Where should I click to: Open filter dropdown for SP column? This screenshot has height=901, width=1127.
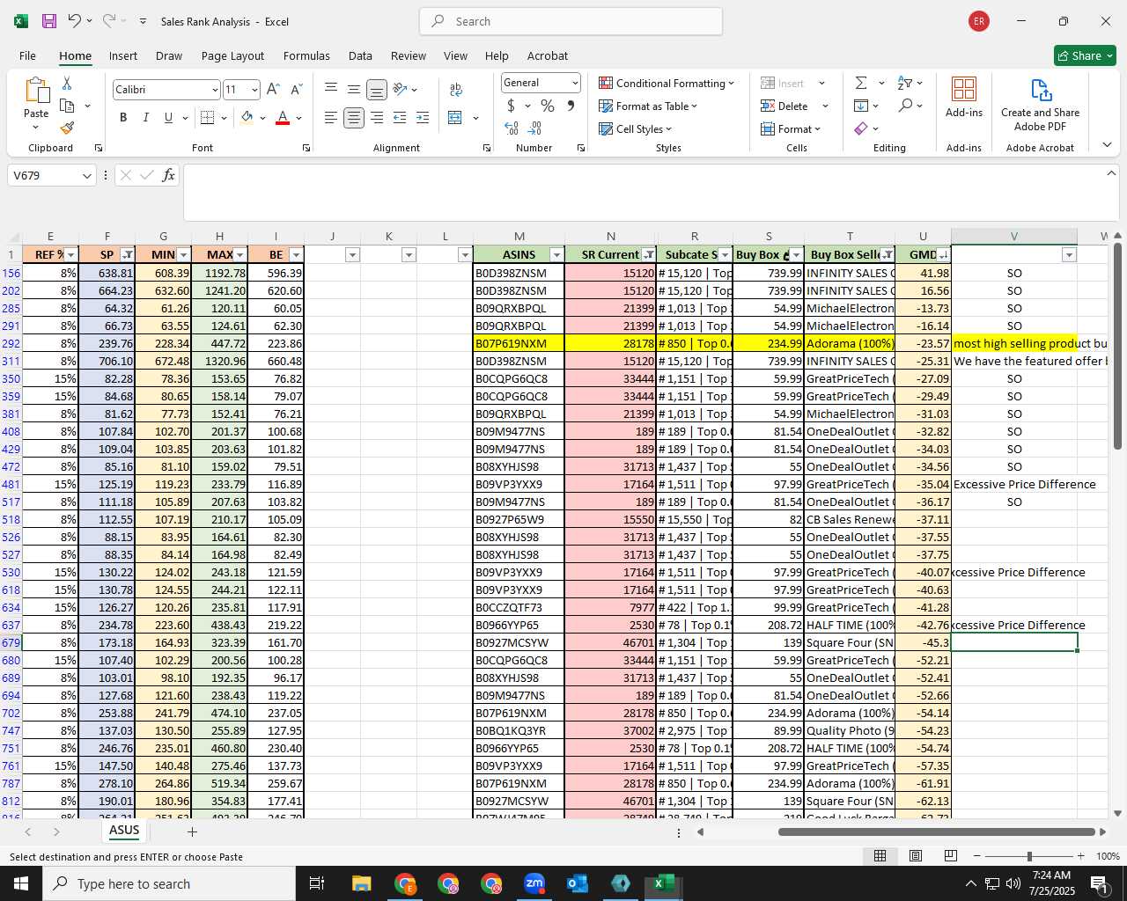128,255
